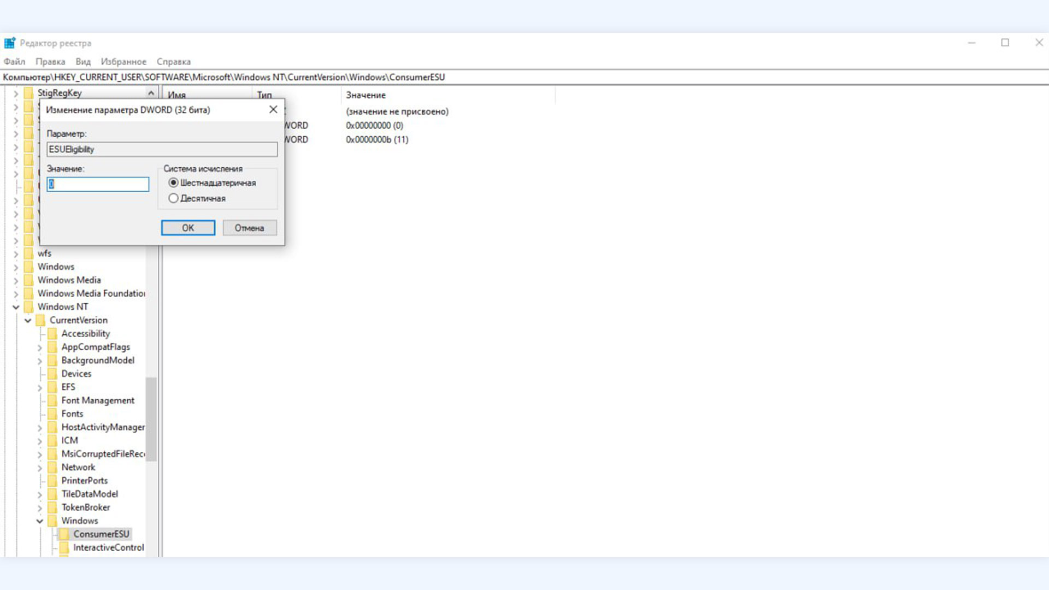Click the tree pane vertical scrollbar thumb
The height and width of the screenshot is (590, 1049).
point(151,420)
